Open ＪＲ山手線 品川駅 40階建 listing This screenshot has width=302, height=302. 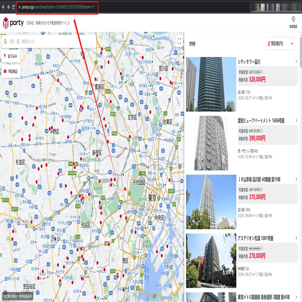(259, 180)
